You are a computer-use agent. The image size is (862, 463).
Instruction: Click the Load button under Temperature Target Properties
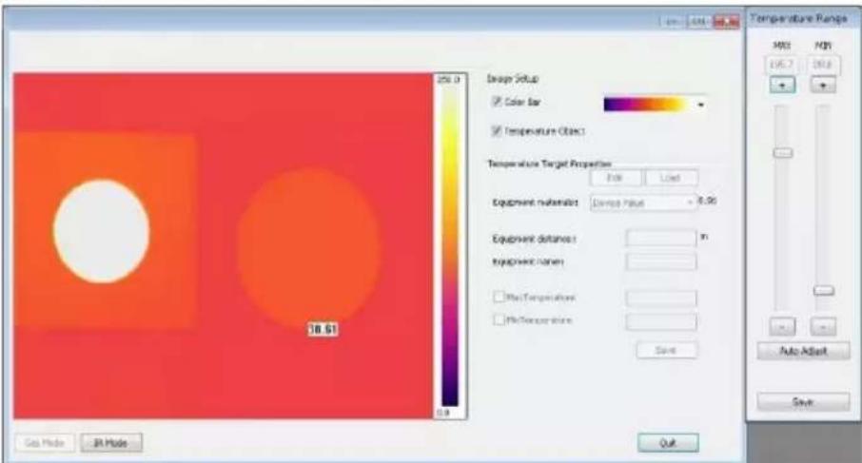click(x=672, y=178)
